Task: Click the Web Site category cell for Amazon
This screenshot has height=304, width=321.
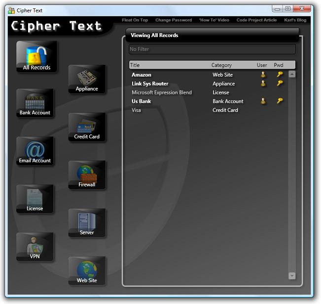Action: click(x=222, y=75)
